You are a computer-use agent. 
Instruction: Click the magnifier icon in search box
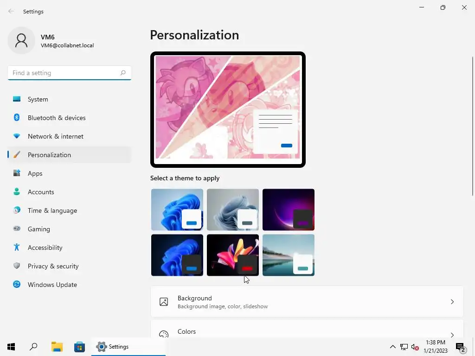[122, 73]
